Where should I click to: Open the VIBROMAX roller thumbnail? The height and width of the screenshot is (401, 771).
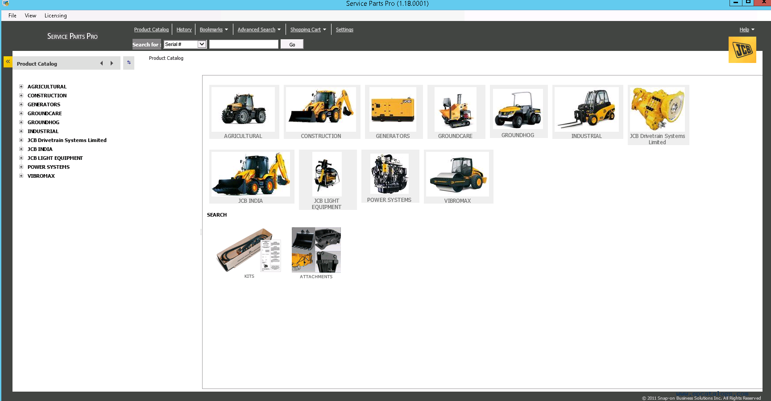pos(458,174)
